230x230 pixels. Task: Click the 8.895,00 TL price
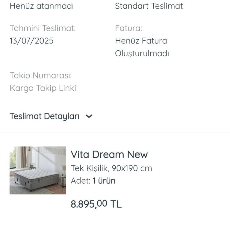pyautogui.click(x=96, y=204)
